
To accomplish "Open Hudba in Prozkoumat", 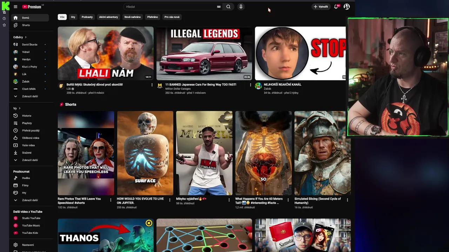I will coord(29,178).
